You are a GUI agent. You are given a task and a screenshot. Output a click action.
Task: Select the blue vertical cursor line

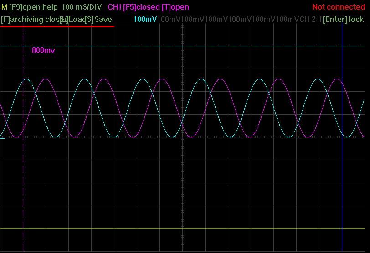[x=342, y=137]
